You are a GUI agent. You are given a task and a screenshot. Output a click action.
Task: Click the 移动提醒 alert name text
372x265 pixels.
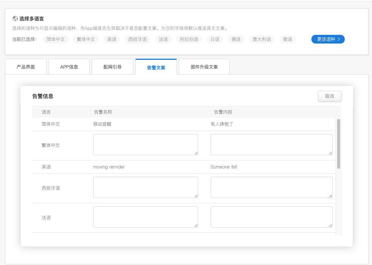102,124
